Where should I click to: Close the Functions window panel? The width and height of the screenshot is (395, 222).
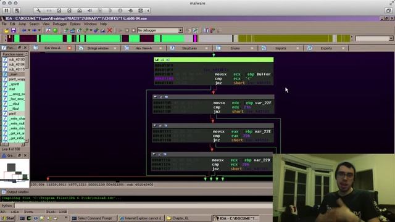[25, 47]
